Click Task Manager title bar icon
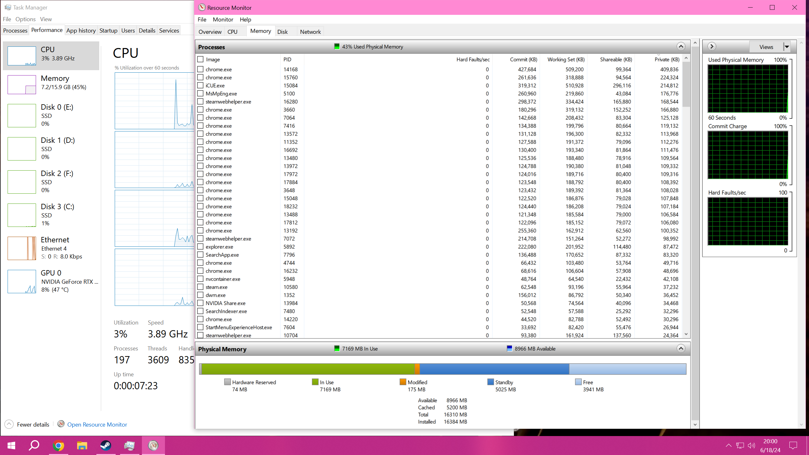 [x=8, y=7]
